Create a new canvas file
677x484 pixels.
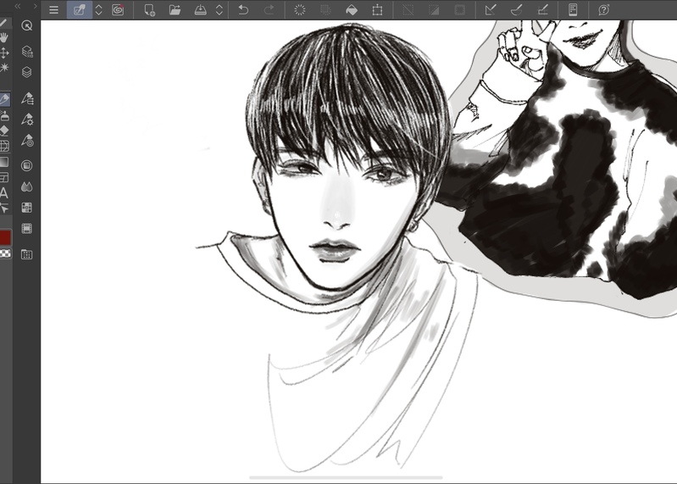point(149,10)
